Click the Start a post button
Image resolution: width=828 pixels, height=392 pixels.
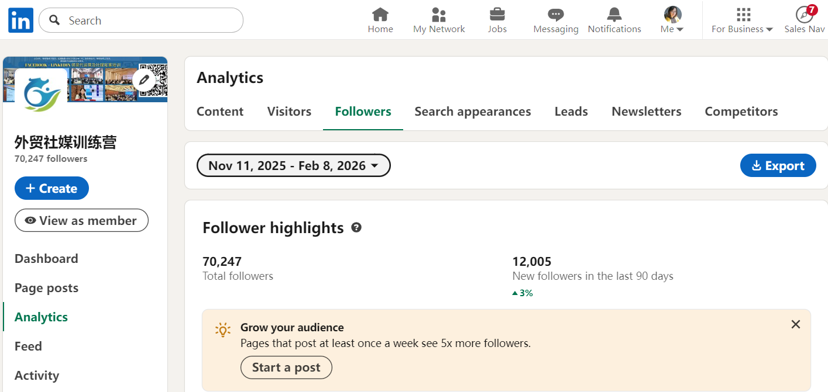pos(286,367)
